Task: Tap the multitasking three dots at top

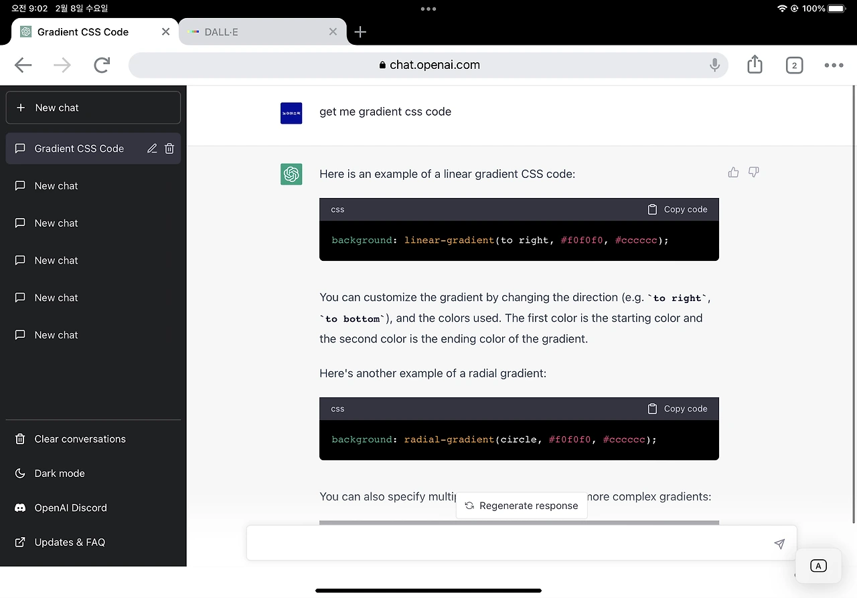Action: [x=428, y=9]
